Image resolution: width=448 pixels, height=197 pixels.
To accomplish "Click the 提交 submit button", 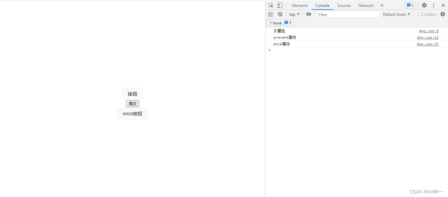I will 132,104.
